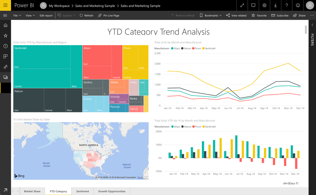Click the Get Data arrow icon
This screenshot has width=316, height=195.
(x=5, y=190)
